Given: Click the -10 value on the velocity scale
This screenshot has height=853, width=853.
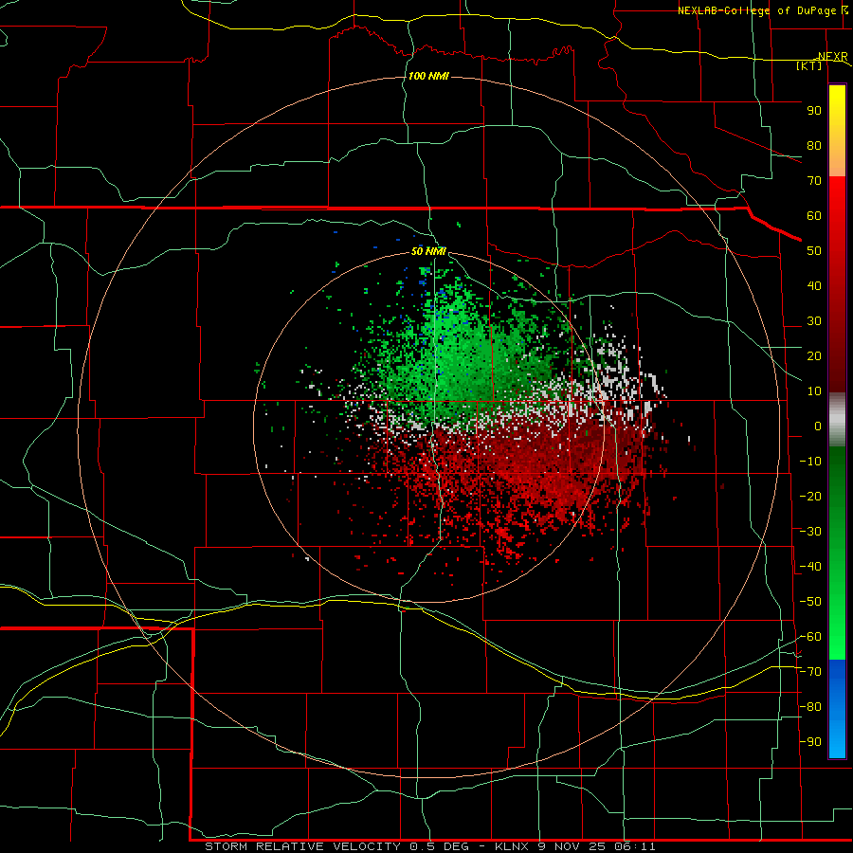Looking at the screenshot, I should click(810, 462).
